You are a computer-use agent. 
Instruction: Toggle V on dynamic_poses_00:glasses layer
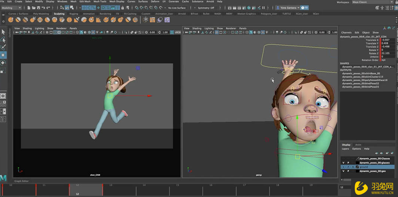[x=343, y=162]
